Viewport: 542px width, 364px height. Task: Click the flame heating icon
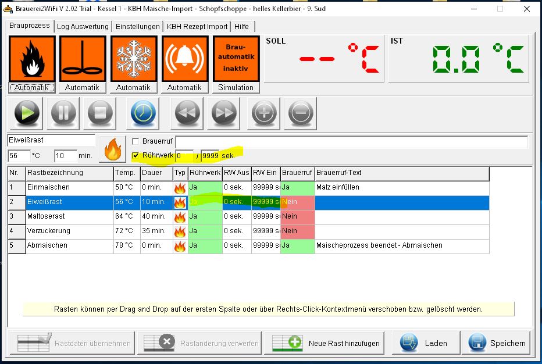point(32,58)
